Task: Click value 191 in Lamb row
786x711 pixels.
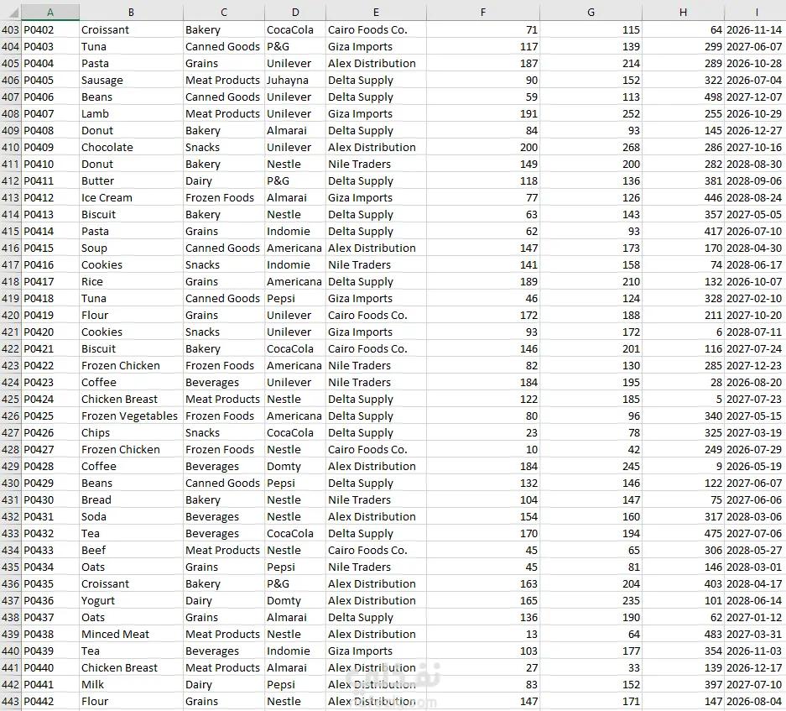Action: tap(483, 113)
